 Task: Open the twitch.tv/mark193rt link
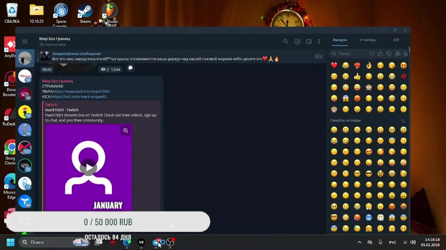click(x=81, y=91)
